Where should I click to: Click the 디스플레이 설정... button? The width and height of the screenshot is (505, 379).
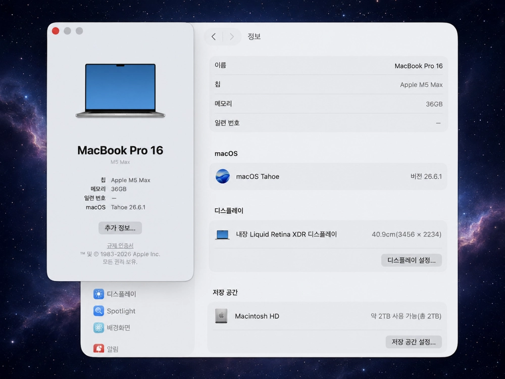coord(411,260)
